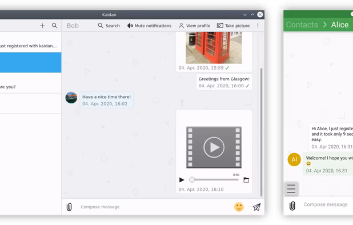This screenshot has height=225, width=353.
Task: Mute notifications for Bob
Action: (149, 26)
